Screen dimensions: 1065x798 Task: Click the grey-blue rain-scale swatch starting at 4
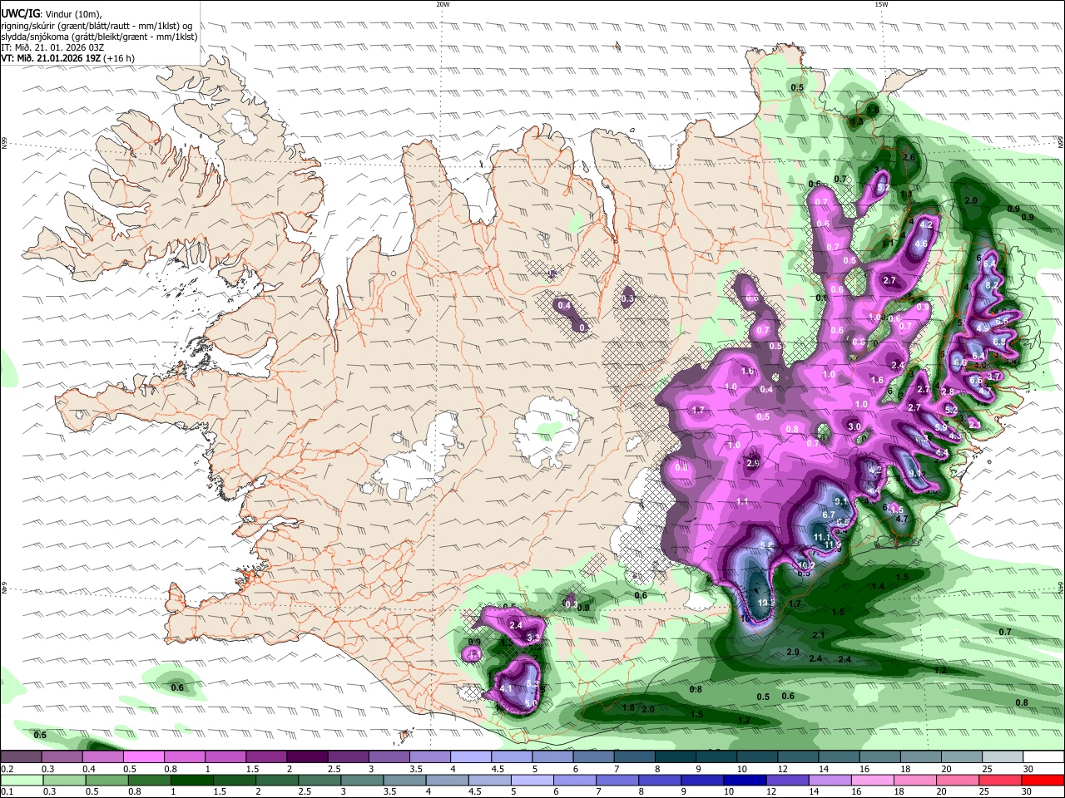(447, 780)
